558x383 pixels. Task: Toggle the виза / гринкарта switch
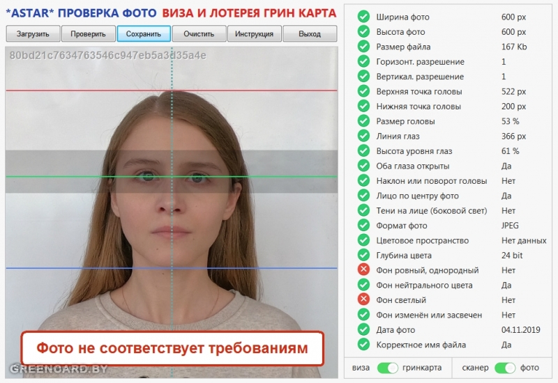388,368
